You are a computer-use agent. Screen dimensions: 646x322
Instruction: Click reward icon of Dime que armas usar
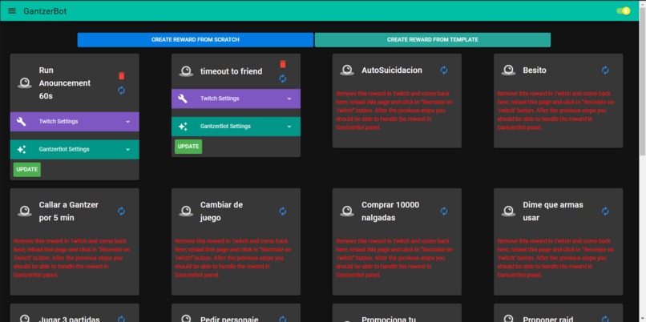tap(509, 211)
